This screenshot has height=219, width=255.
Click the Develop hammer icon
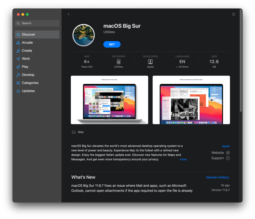18,75
